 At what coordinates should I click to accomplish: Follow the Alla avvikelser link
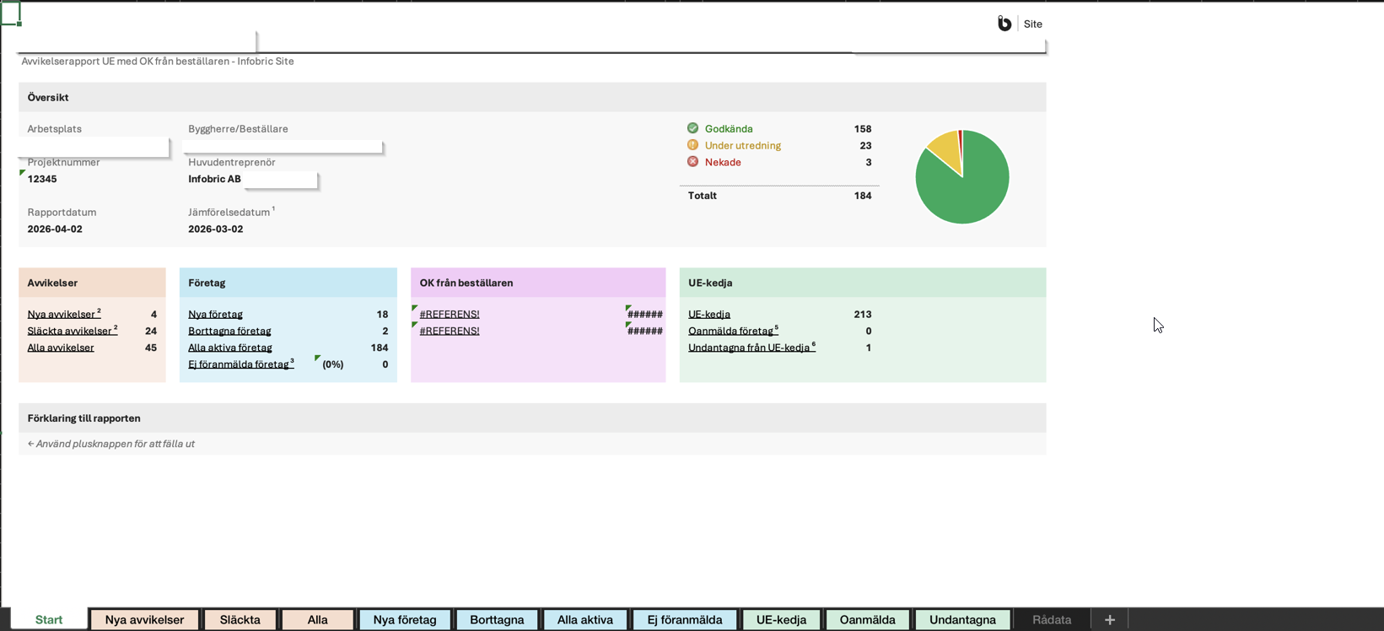point(61,348)
